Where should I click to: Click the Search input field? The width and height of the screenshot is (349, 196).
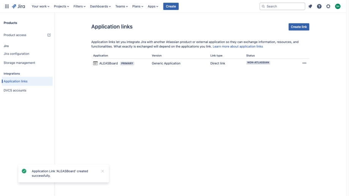[x=282, y=6]
